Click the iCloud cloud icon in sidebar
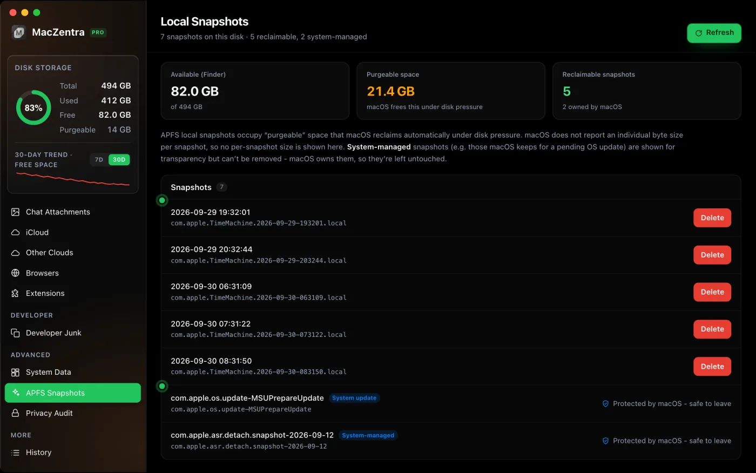756x473 pixels. [15, 233]
